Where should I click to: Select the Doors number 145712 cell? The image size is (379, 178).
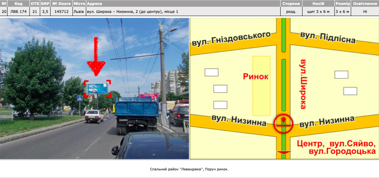(x=62, y=12)
